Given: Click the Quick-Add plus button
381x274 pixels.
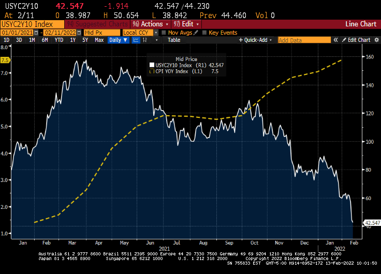Looking at the screenshot, I should tap(255, 40).
